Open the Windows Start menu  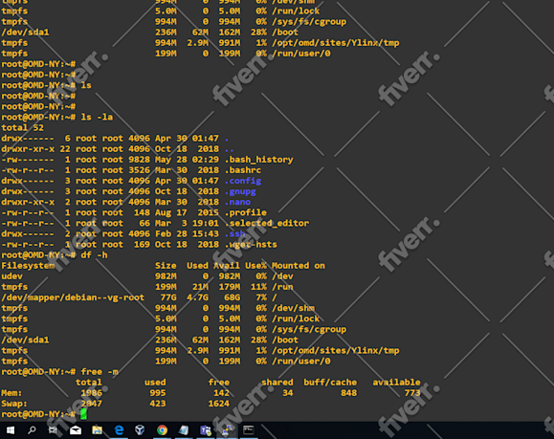click(11, 430)
